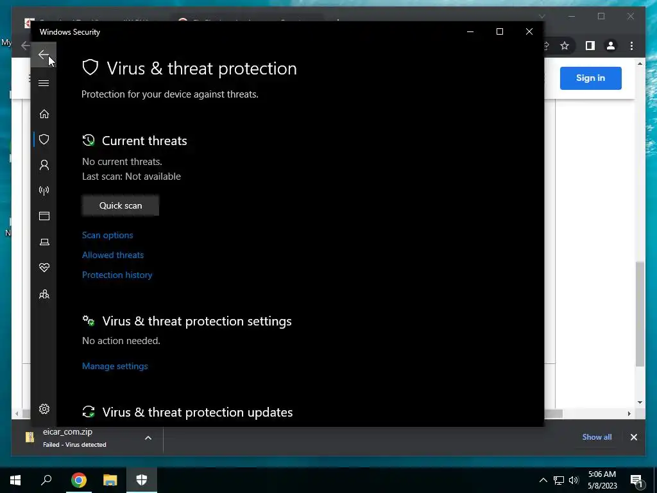Open the Allowed threats link
The width and height of the screenshot is (657, 493).
113,255
